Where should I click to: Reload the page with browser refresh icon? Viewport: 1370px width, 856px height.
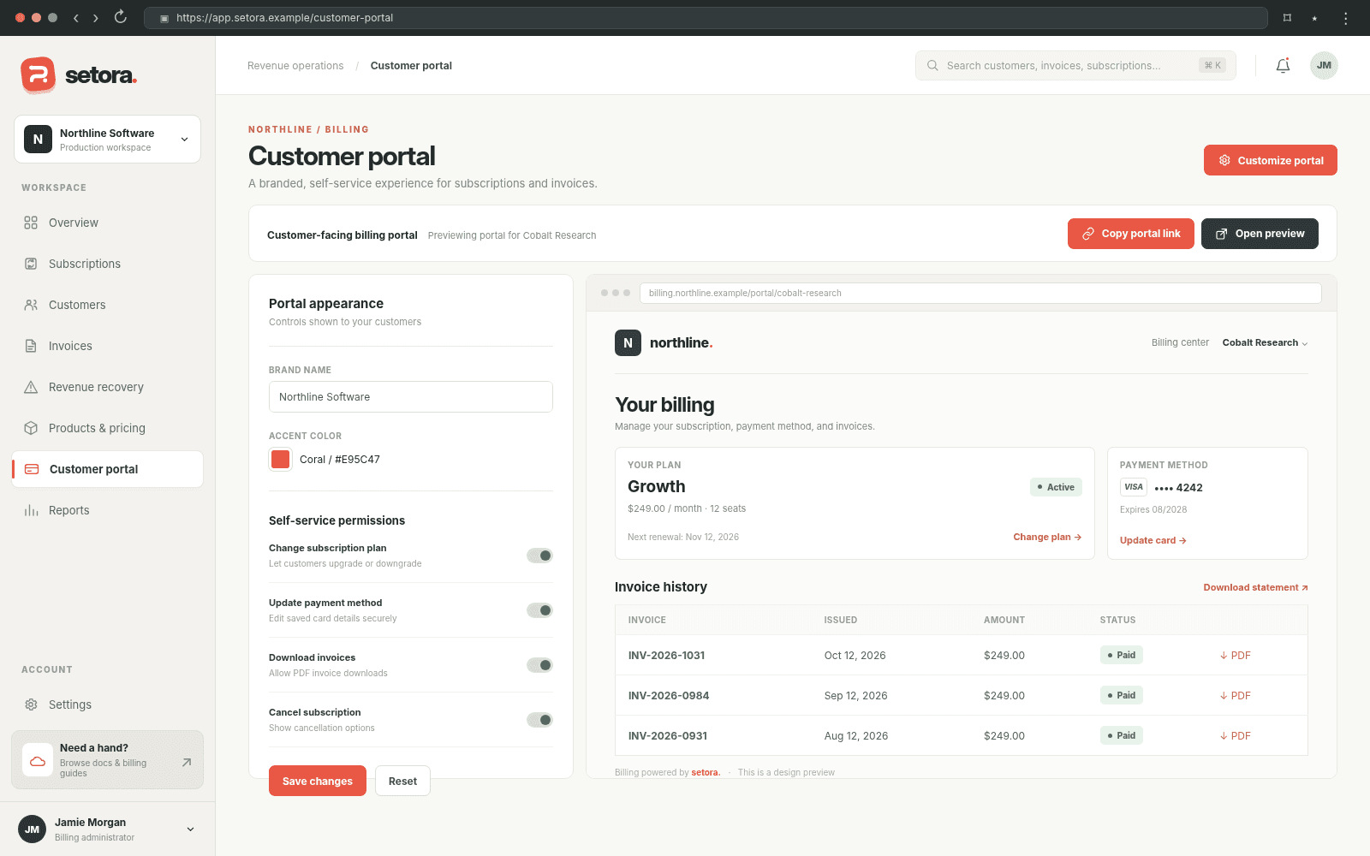pyautogui.click(x=121, y=17)
